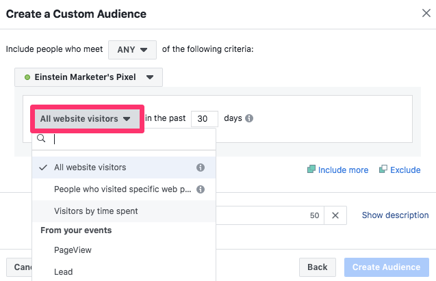Click info icon for All website visitors option
Screen dimensions: 436x281
click(x=201, y=168)
